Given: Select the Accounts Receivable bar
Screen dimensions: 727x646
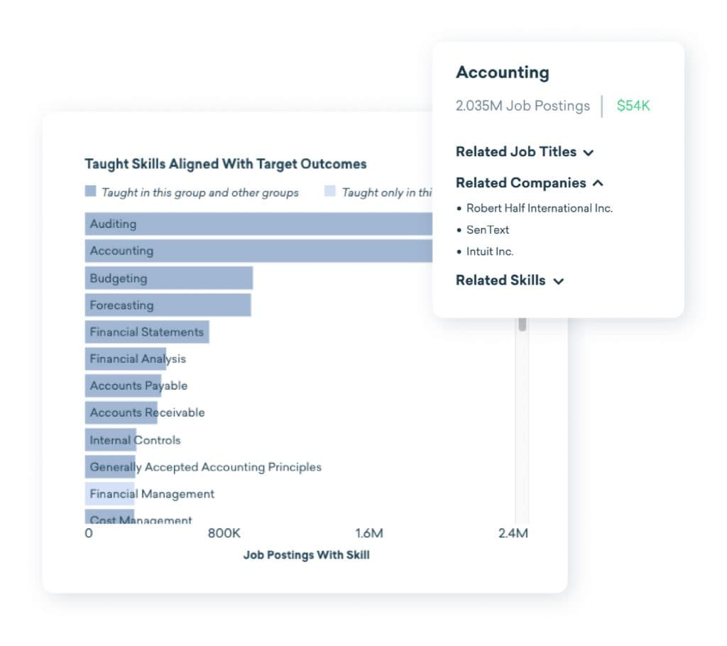Looking at the screenshot, I should click(121, 413).
